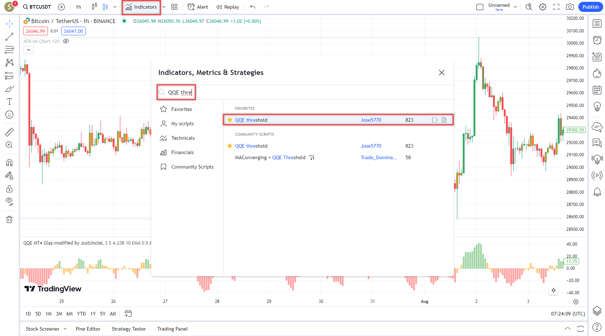
Task: Open Jose5770 author link in Favorites
Action: (371, 120)
